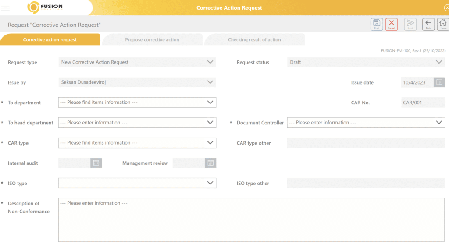This screenshot has width=449, height=244.
Task: Click the Issue by label
Action: (17, 83)
